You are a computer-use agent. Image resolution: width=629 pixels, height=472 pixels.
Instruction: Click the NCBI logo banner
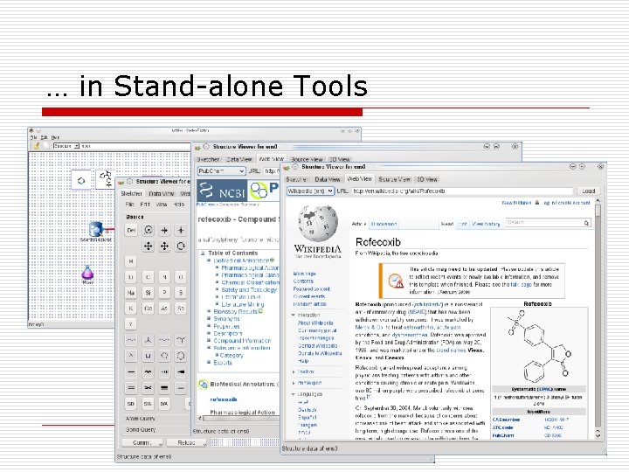pos(222,191)
